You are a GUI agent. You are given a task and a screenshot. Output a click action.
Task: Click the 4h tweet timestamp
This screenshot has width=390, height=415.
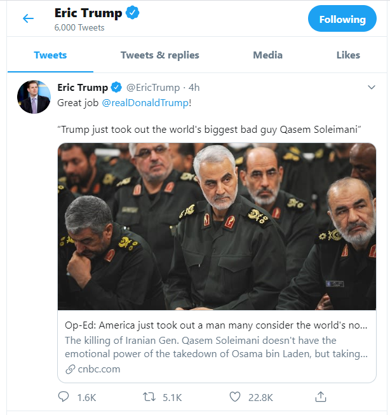click(x=193, y=87)
